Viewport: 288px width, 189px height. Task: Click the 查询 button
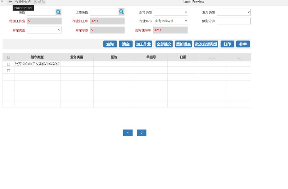click(110, 44)
